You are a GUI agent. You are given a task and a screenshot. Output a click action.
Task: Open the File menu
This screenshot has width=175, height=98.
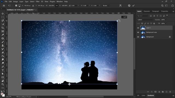coord(6,2)
